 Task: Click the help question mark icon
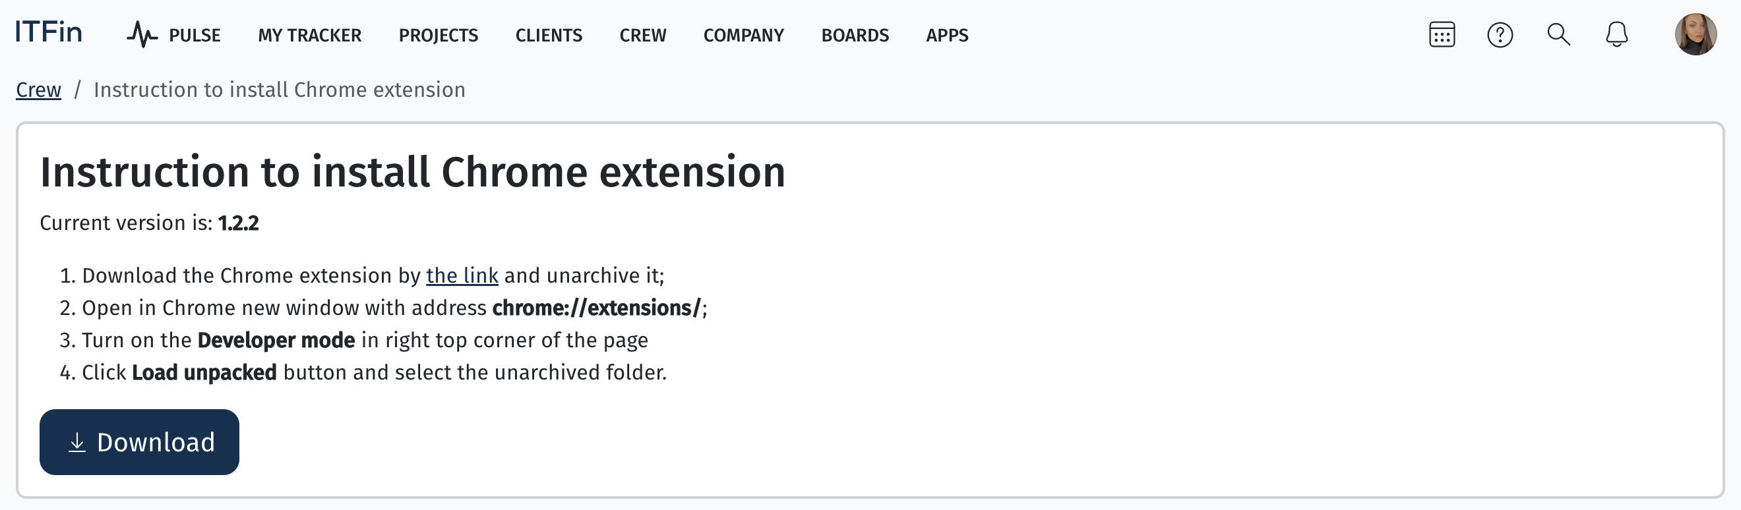[1500, 34]
